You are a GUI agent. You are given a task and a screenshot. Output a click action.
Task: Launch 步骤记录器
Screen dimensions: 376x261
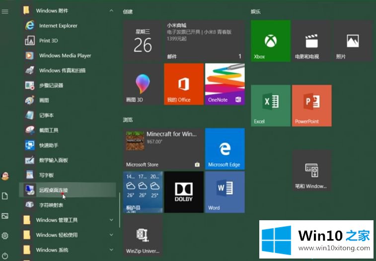tap(67, 85)
